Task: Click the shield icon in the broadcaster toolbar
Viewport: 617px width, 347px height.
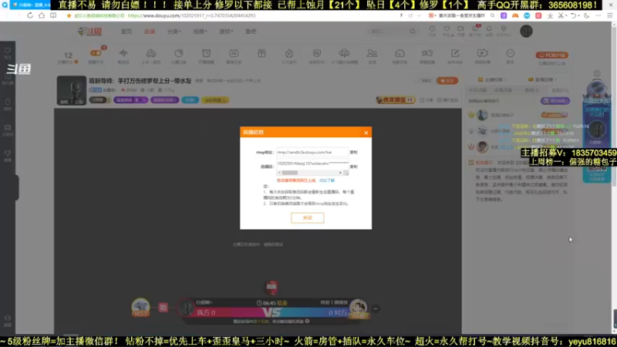Action: point(317,53)
